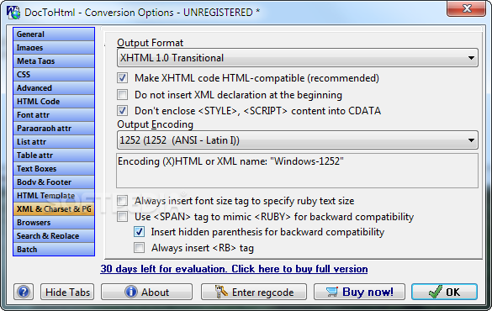Viewport: 492px width, 311px height.
Task: Click the Hide Tabs button
Action: 67,292
